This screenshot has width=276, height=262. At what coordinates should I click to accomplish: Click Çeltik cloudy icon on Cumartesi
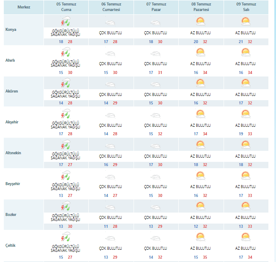[110, 237]
